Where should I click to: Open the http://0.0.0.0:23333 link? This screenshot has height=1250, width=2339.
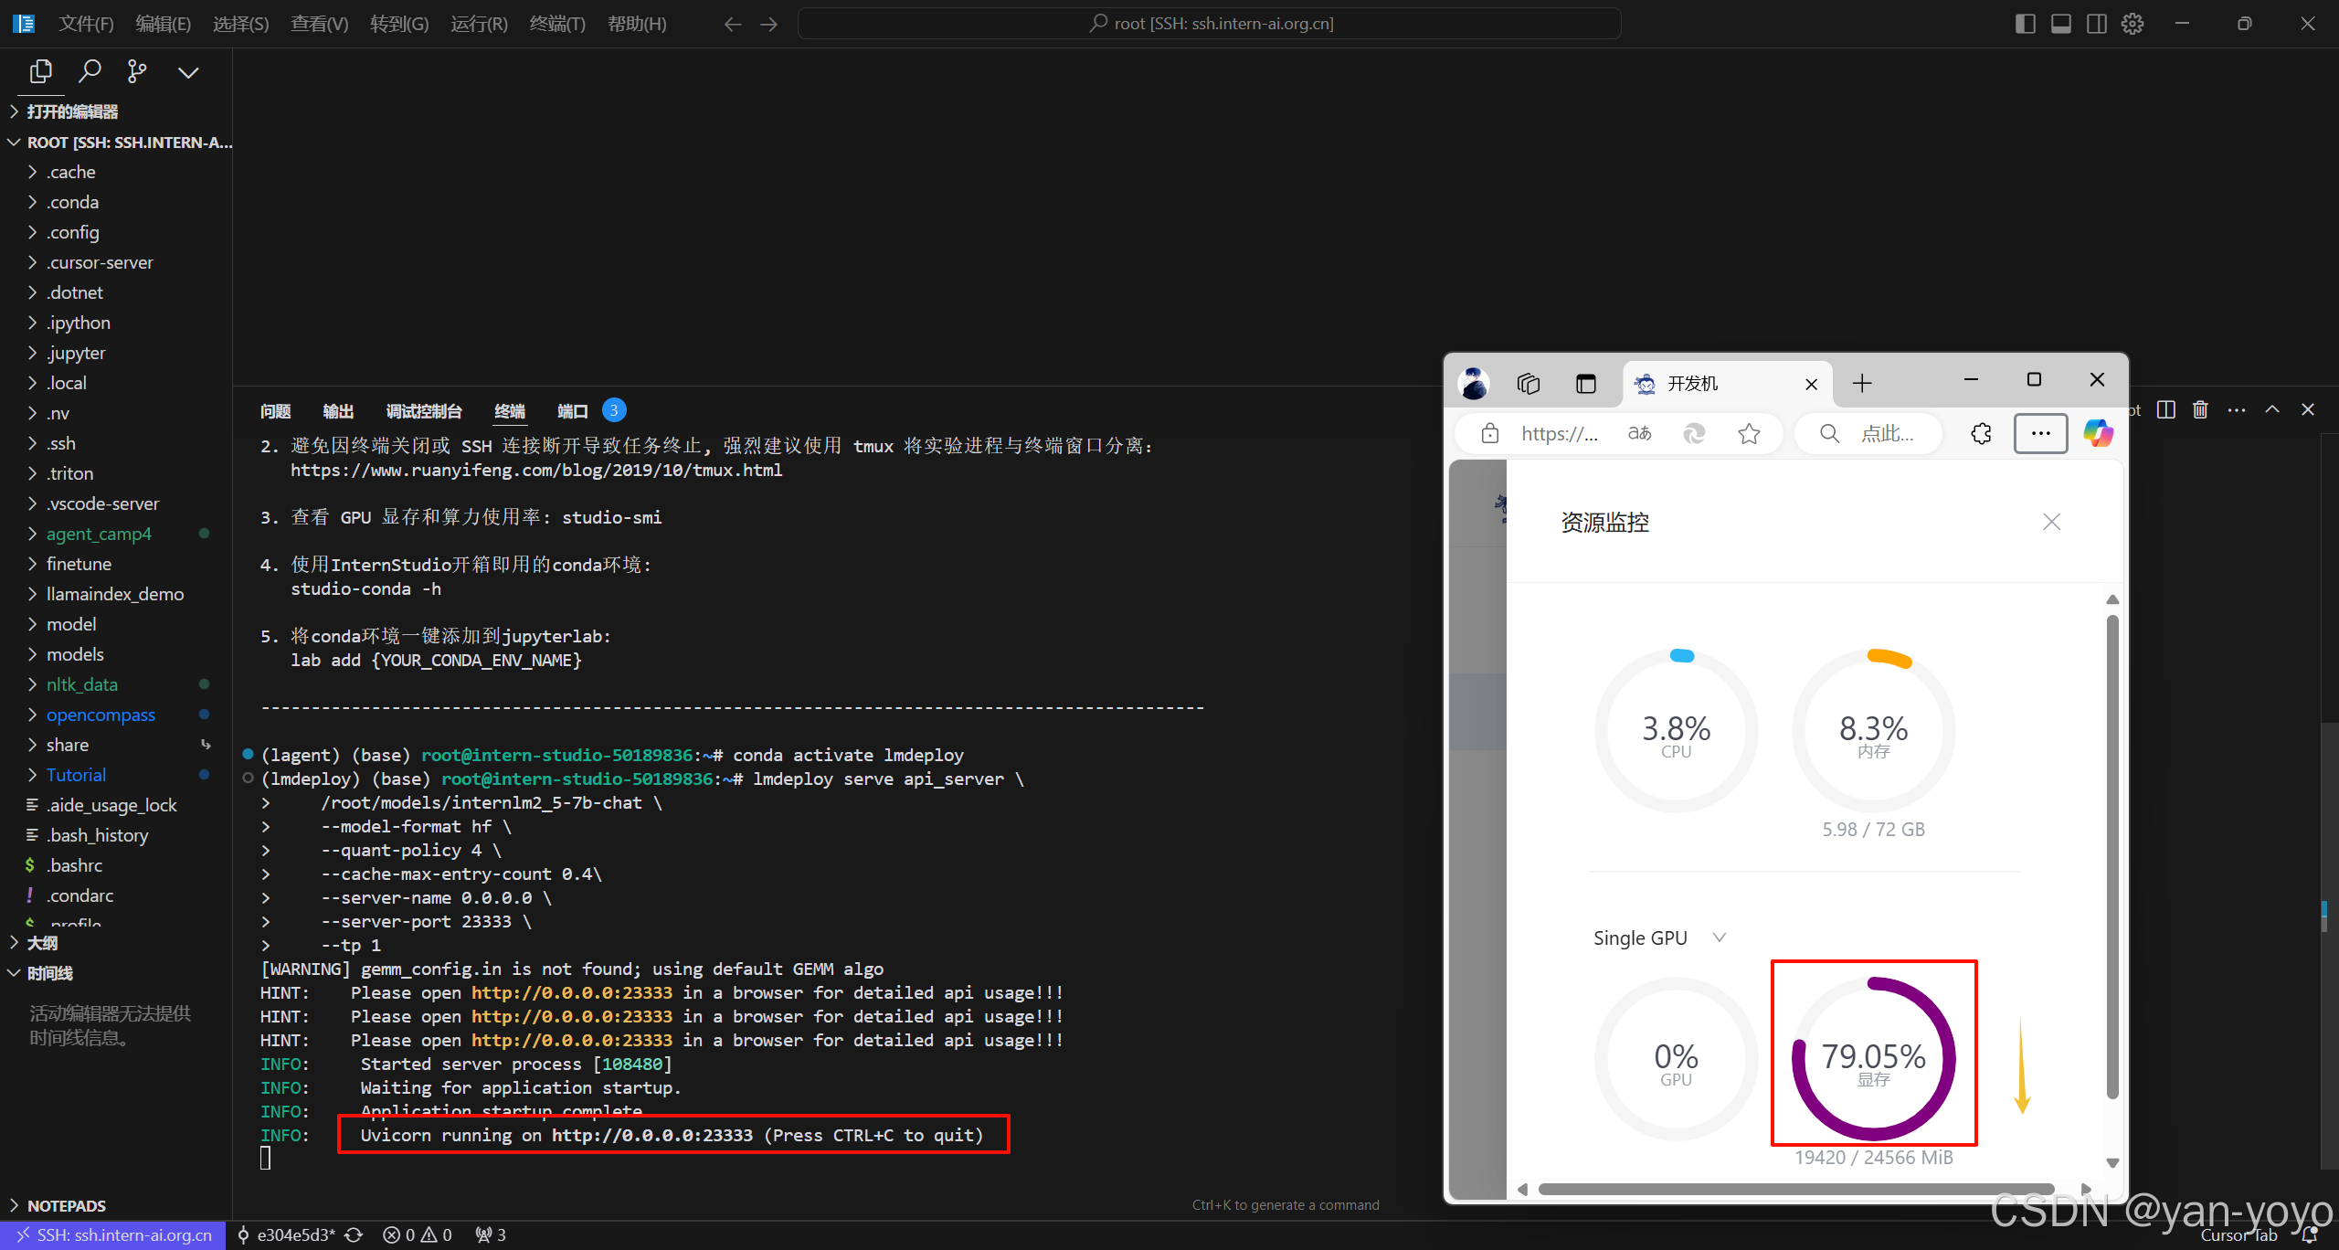(572, 992)
